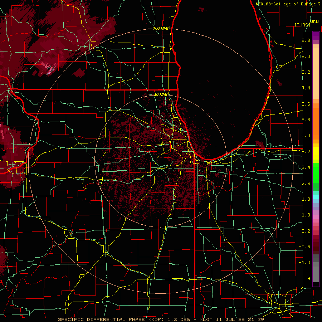Image resolution: width=322 pixels, height=322 pixels.
Task: Select the 9.0 scale value
Action: [306, 57]
